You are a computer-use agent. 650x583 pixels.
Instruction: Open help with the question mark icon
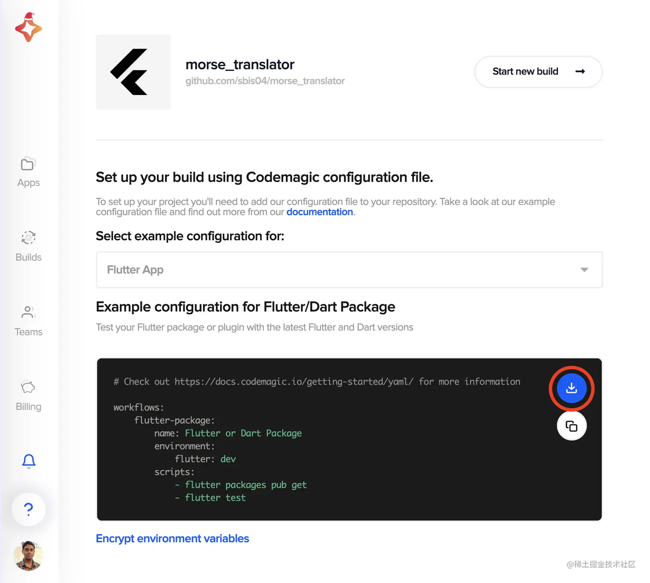pyautogui.click(x=28, y=509)
